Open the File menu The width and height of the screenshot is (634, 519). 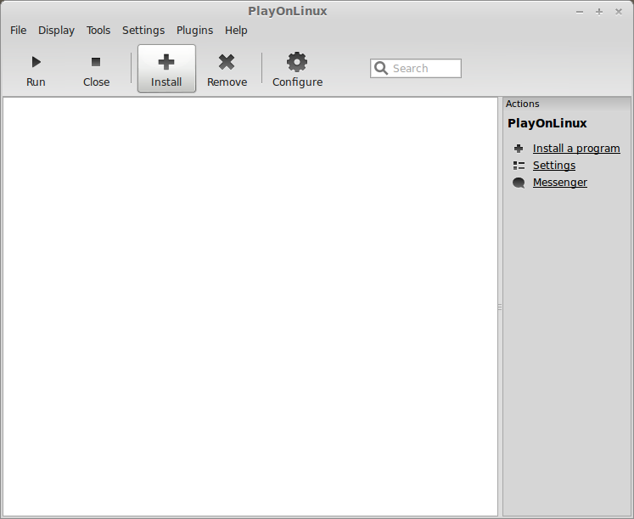(18, 31)
